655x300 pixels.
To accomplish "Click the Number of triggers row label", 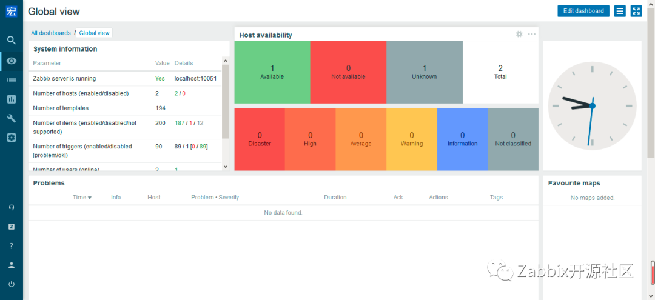I will [x=82, y=151].
